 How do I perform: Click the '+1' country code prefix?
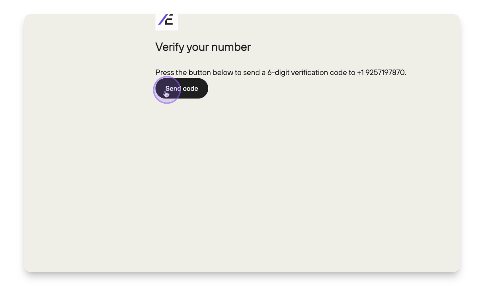(x=360, y=73)
